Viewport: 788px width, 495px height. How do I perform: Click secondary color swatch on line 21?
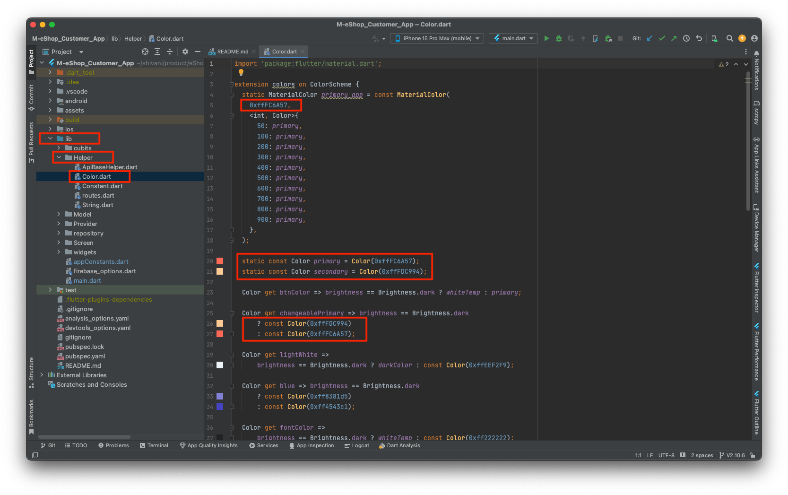coord(220,271)
